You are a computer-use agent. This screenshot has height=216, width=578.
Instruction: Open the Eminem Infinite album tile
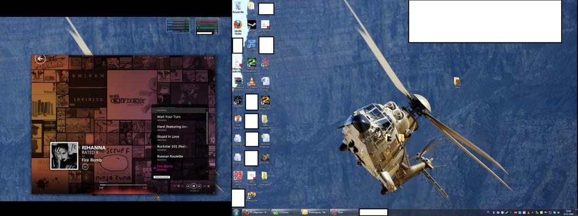tap(87, 88)
